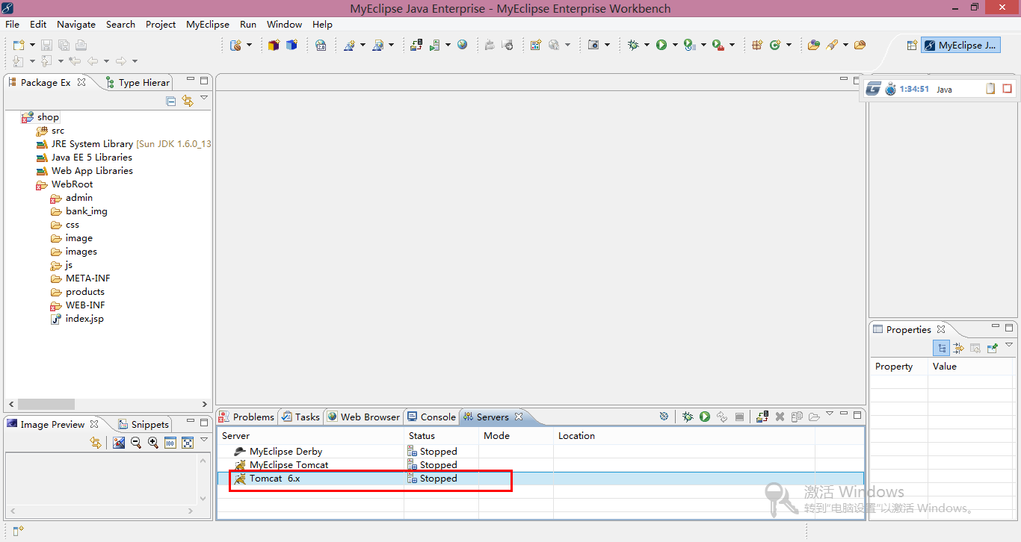Screen dimensions: 1021x542
Task: Select the MyEclipse Derby server row
Action: tap(540, 451)
